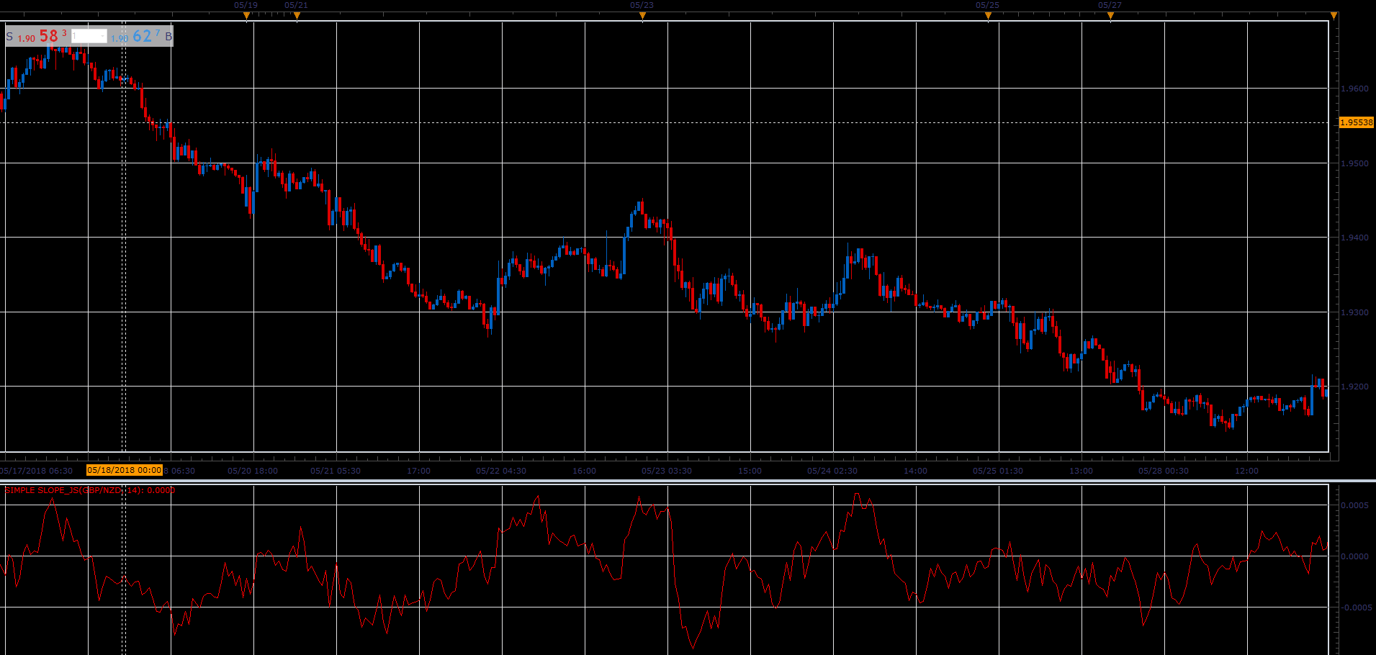
Task: Click the 17:00 time axis label
Action: pyautogui.click(x=419, y=471)
